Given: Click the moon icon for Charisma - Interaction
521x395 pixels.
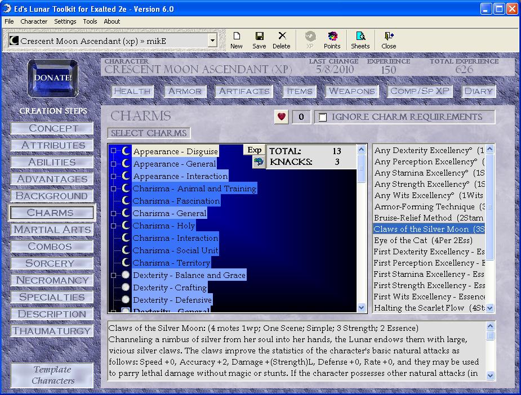Looking at the screenshot, I should click(126, 237).
